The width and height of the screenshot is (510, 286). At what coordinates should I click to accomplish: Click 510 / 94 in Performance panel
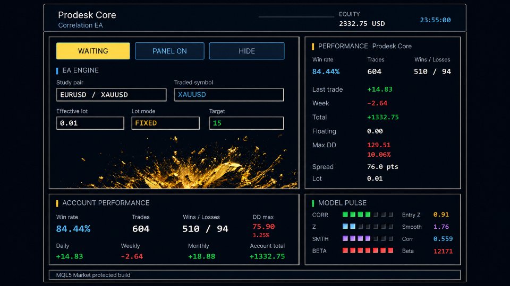pyautogui.click(x=432, y=71)
